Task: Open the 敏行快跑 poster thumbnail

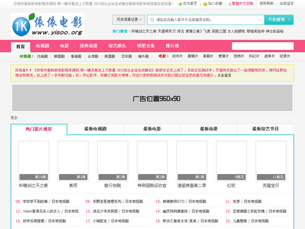Action: tap(113, 161)
